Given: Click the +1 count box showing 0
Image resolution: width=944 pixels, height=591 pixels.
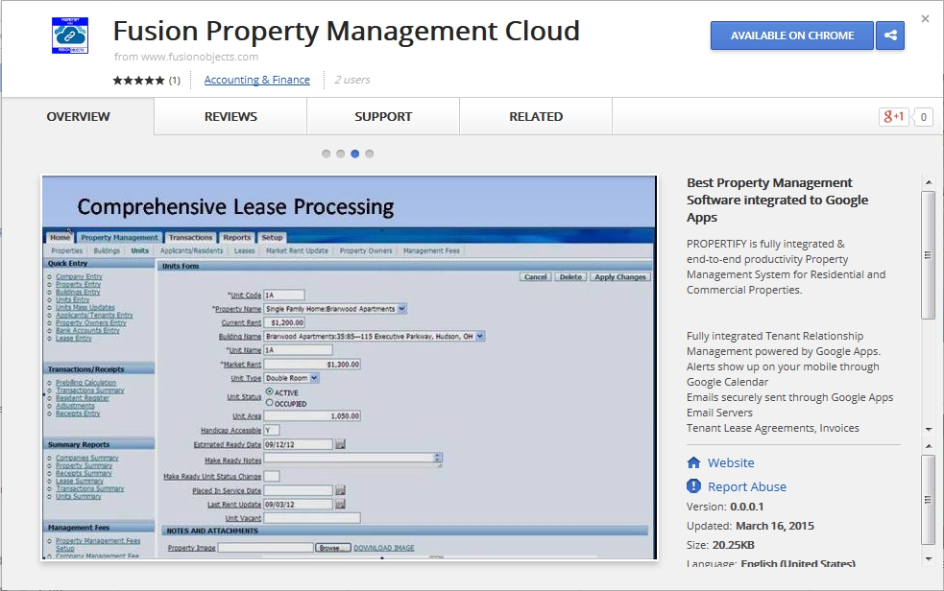Looking at the screenshot, I should [923, 117].
